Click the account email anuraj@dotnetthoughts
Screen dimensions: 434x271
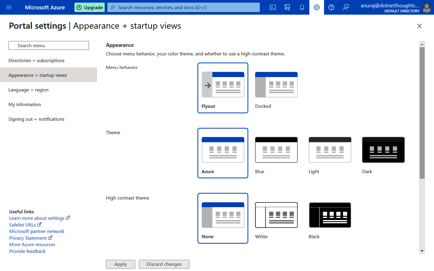pyautogui.click(x=390, y=5)
